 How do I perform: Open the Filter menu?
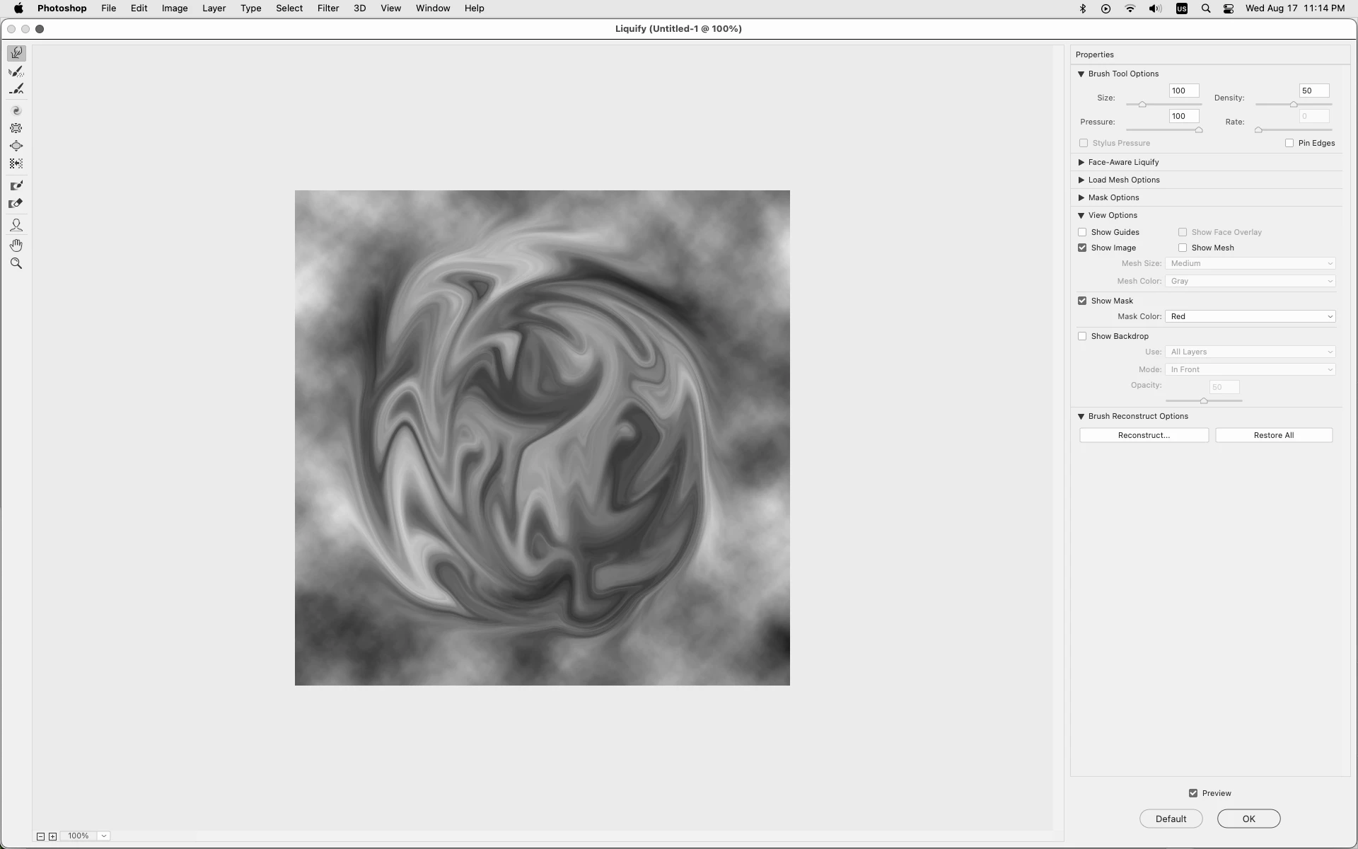click(x=327, y=8)
